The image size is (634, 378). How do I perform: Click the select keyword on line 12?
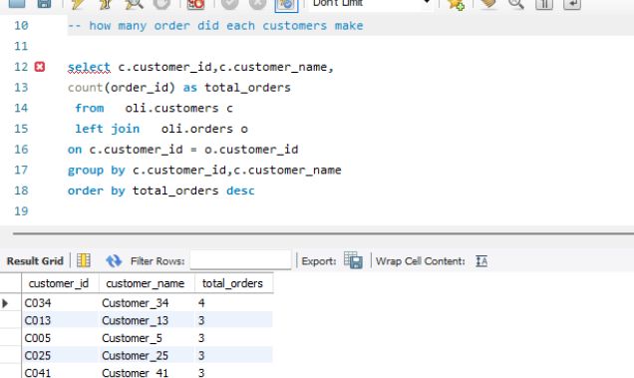click(x=89, y=67)
